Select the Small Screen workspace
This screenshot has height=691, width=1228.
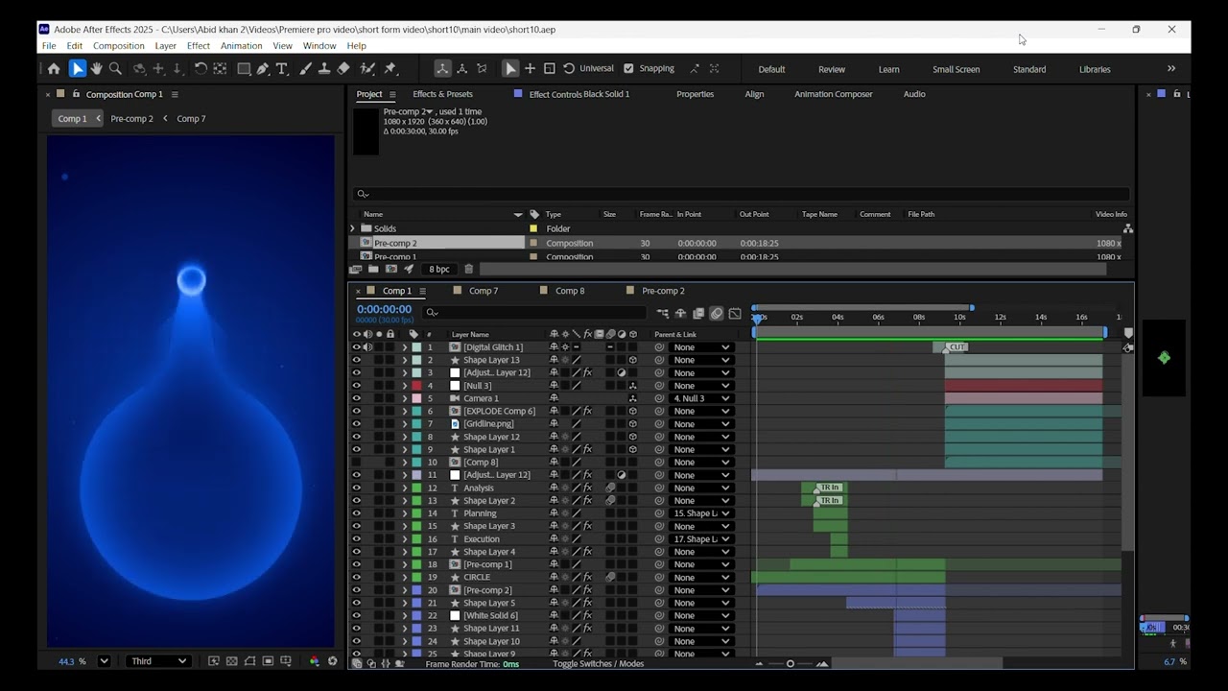pyautogui.click(x=956, y=69)
